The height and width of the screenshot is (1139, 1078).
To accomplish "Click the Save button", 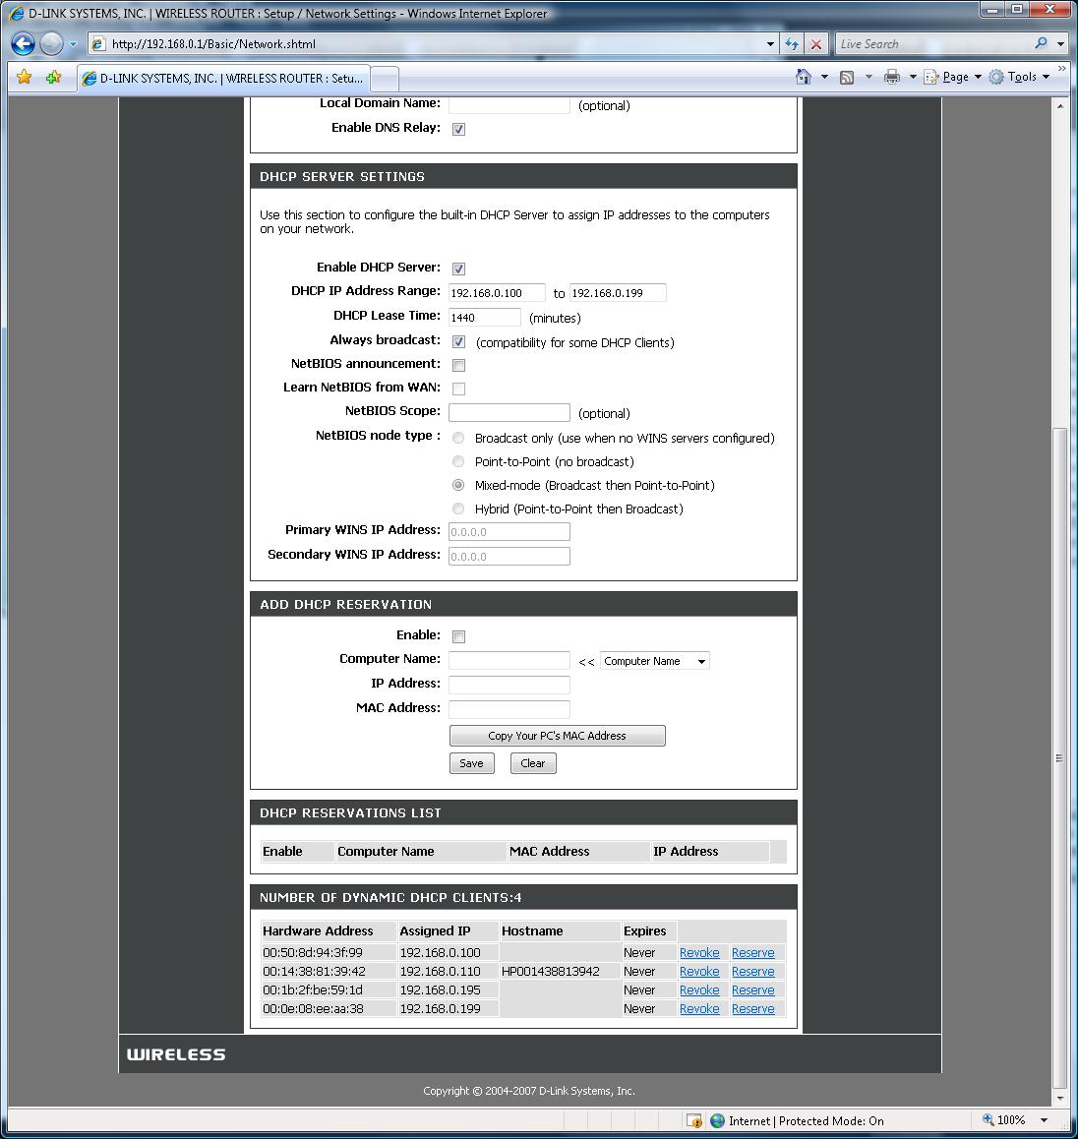I will [471, 763].
